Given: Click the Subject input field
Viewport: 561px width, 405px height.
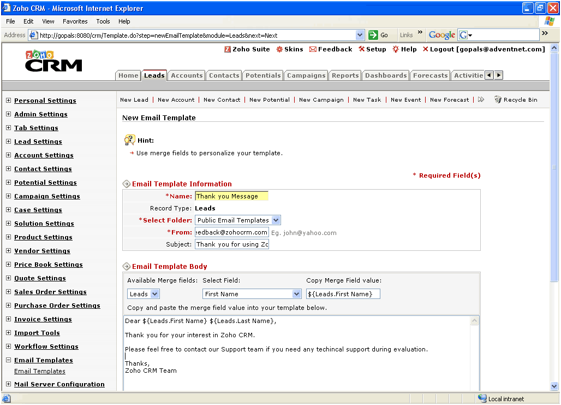Looking at the screenshot, I should point(232,244).
